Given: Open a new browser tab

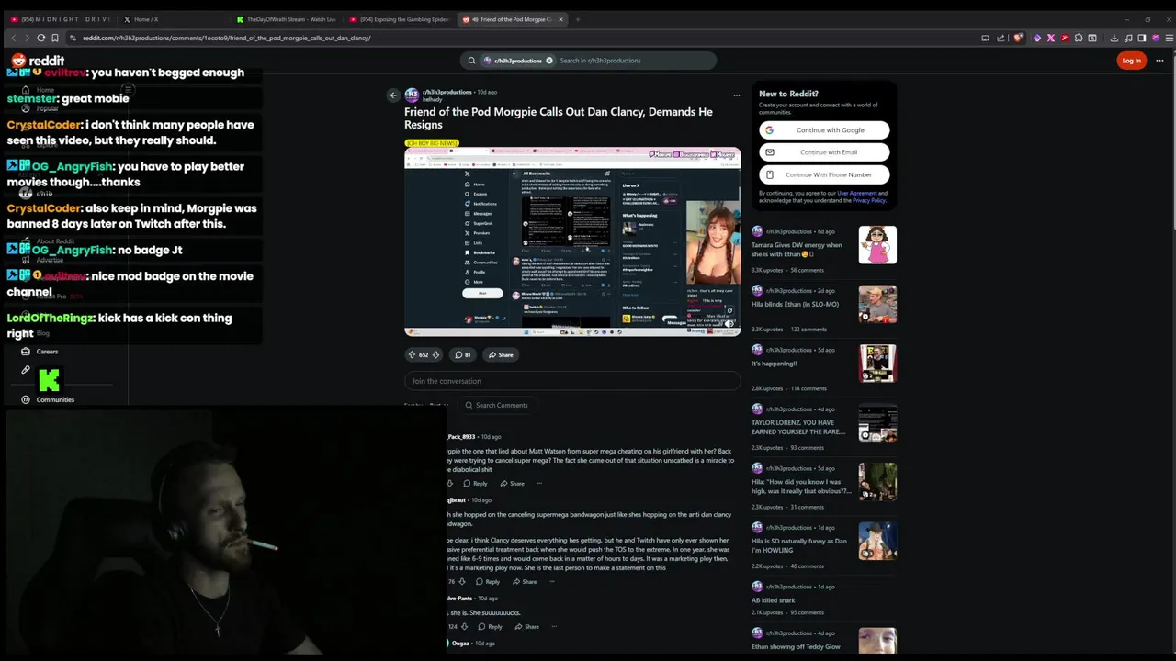Looking at the screenshot, I should click(x=578, y=19).
